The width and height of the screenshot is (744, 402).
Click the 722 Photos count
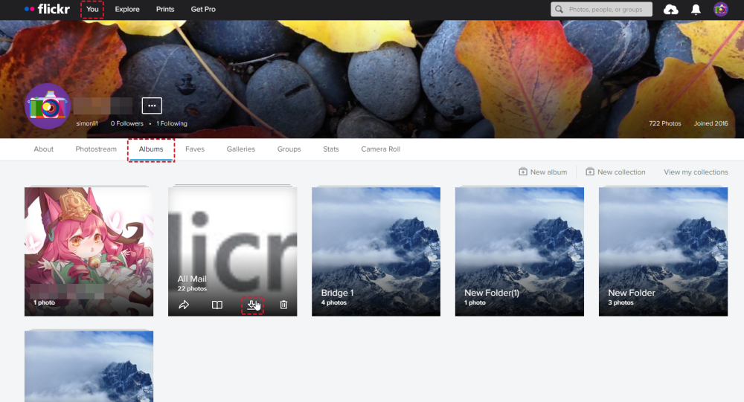pyautogui.click(x=664, y=123)
